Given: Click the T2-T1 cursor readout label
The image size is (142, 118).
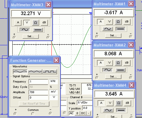Looking at the screenshot, I should coord(73,85).
